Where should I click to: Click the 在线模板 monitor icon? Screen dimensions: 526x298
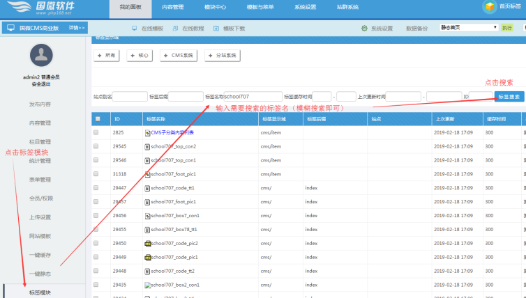pos(135,29)
